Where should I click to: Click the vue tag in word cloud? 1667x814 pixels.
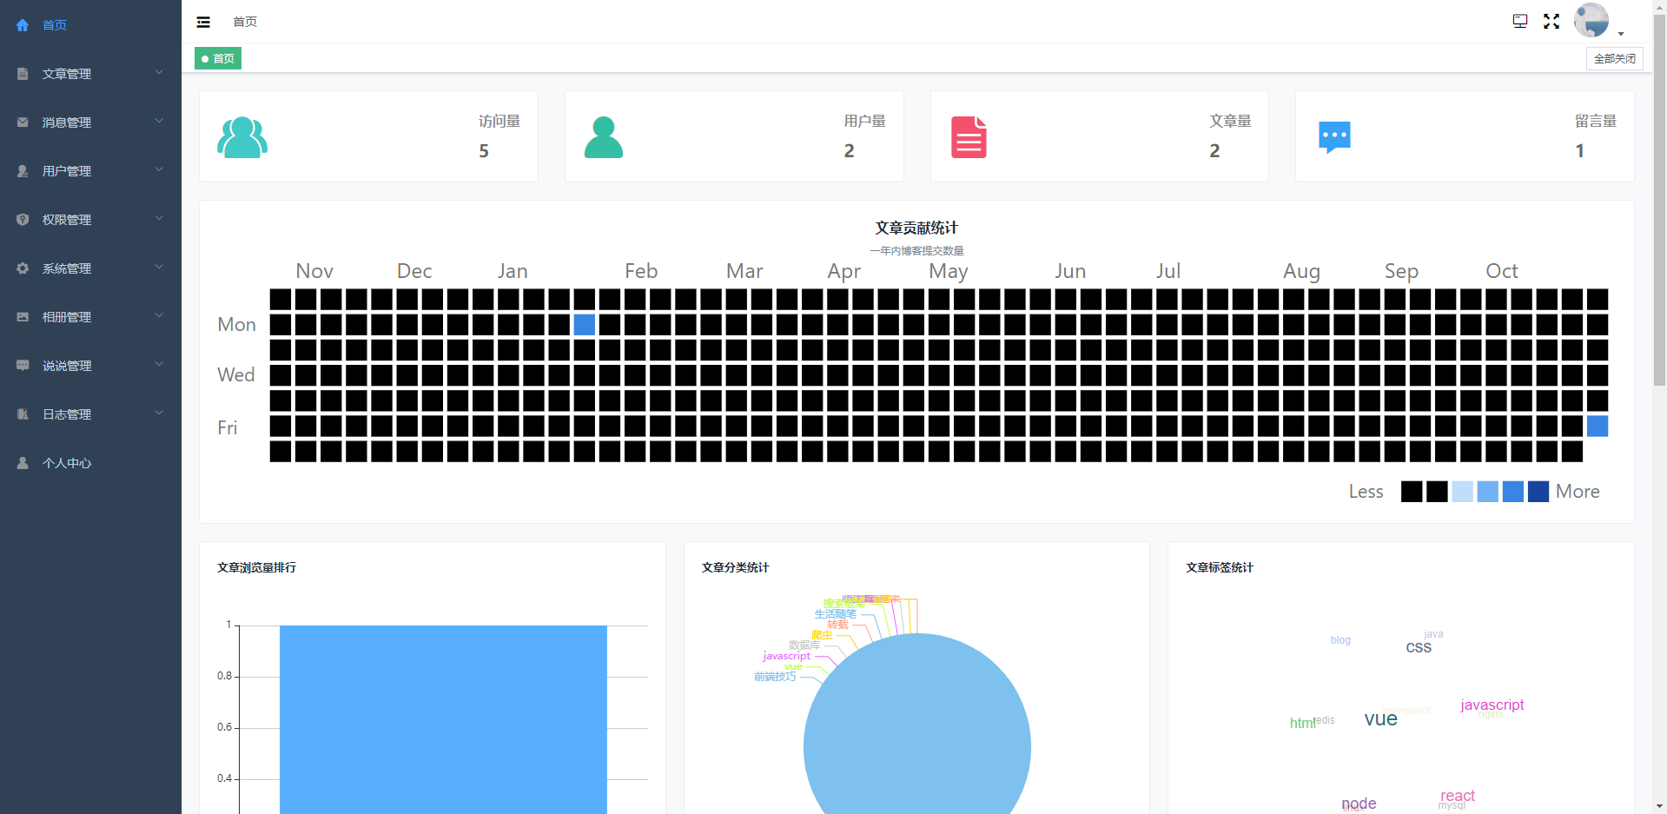coord(1380,718)
